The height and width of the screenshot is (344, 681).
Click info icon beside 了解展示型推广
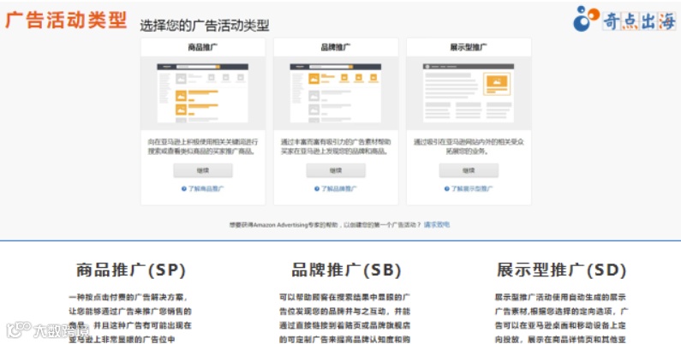point(446,189)
